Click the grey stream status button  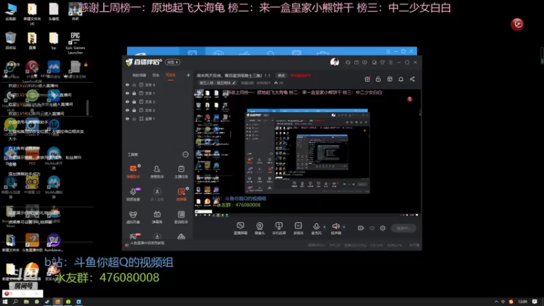tap(403, 228)
